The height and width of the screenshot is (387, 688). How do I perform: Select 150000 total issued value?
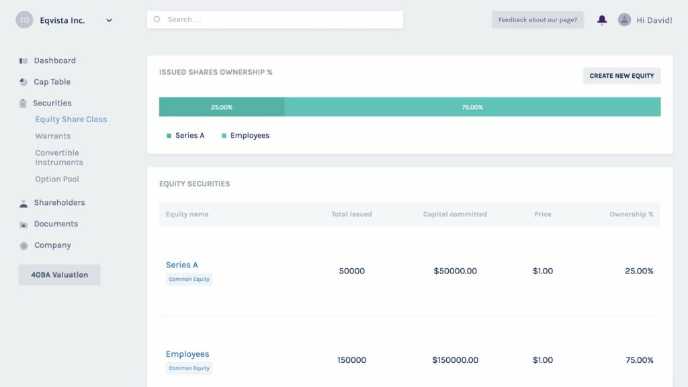coord(351,360)
